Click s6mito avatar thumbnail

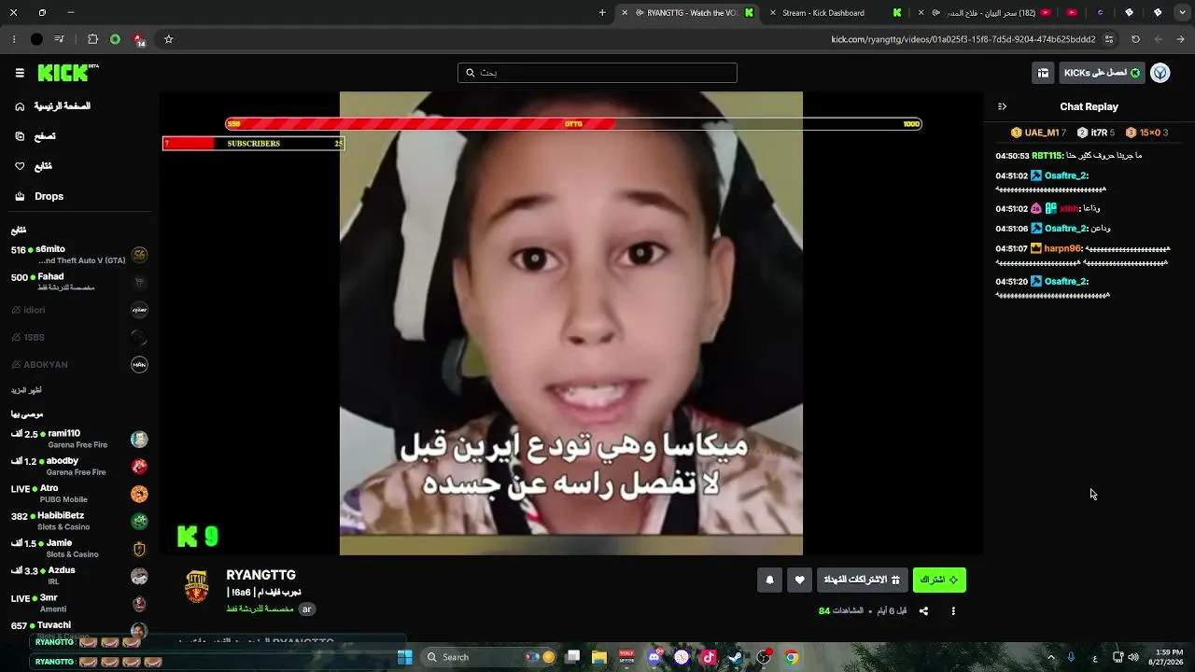click(x=139, y=255)
